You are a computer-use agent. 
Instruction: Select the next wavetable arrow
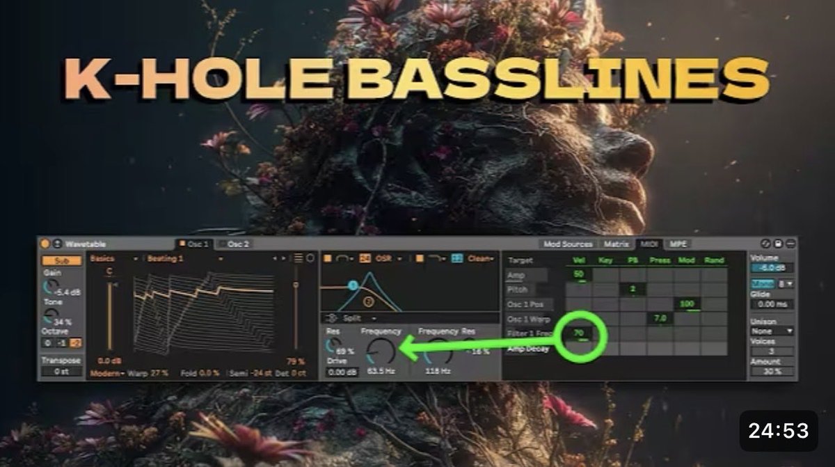[x=284, y=258]
